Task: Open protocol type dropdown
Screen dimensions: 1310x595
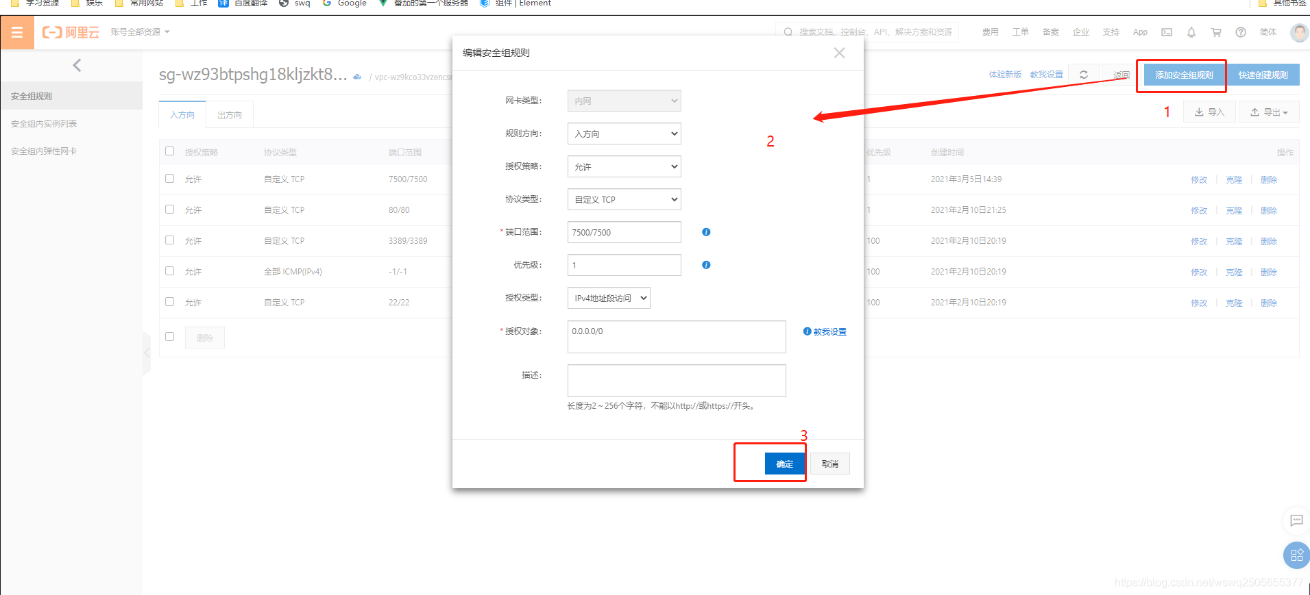Action: tap(624, 199)
